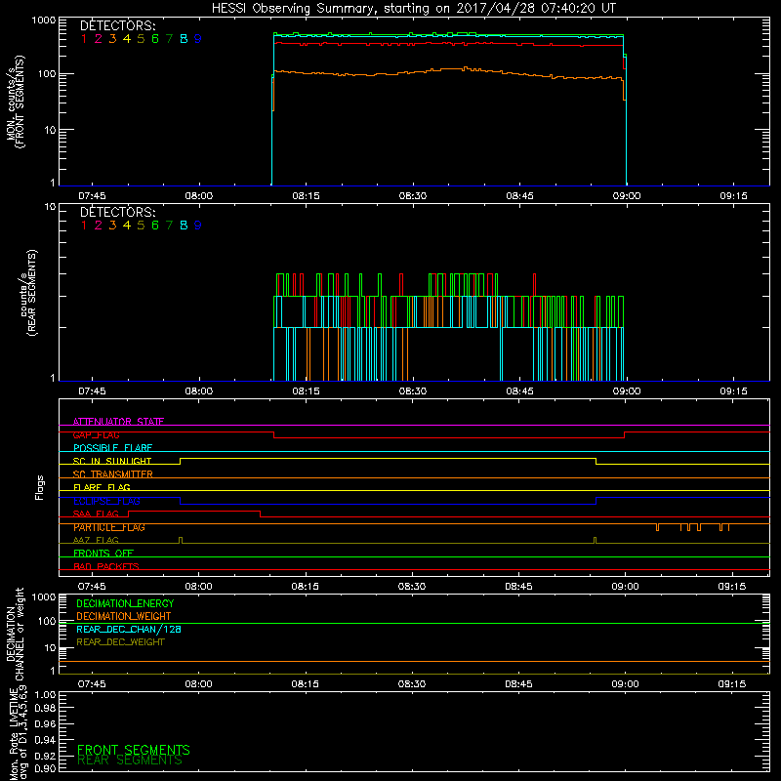Select the 0.94 tick on the livetime axis
The width and height of the screenshot is (781, 781).
pos(45,739)
